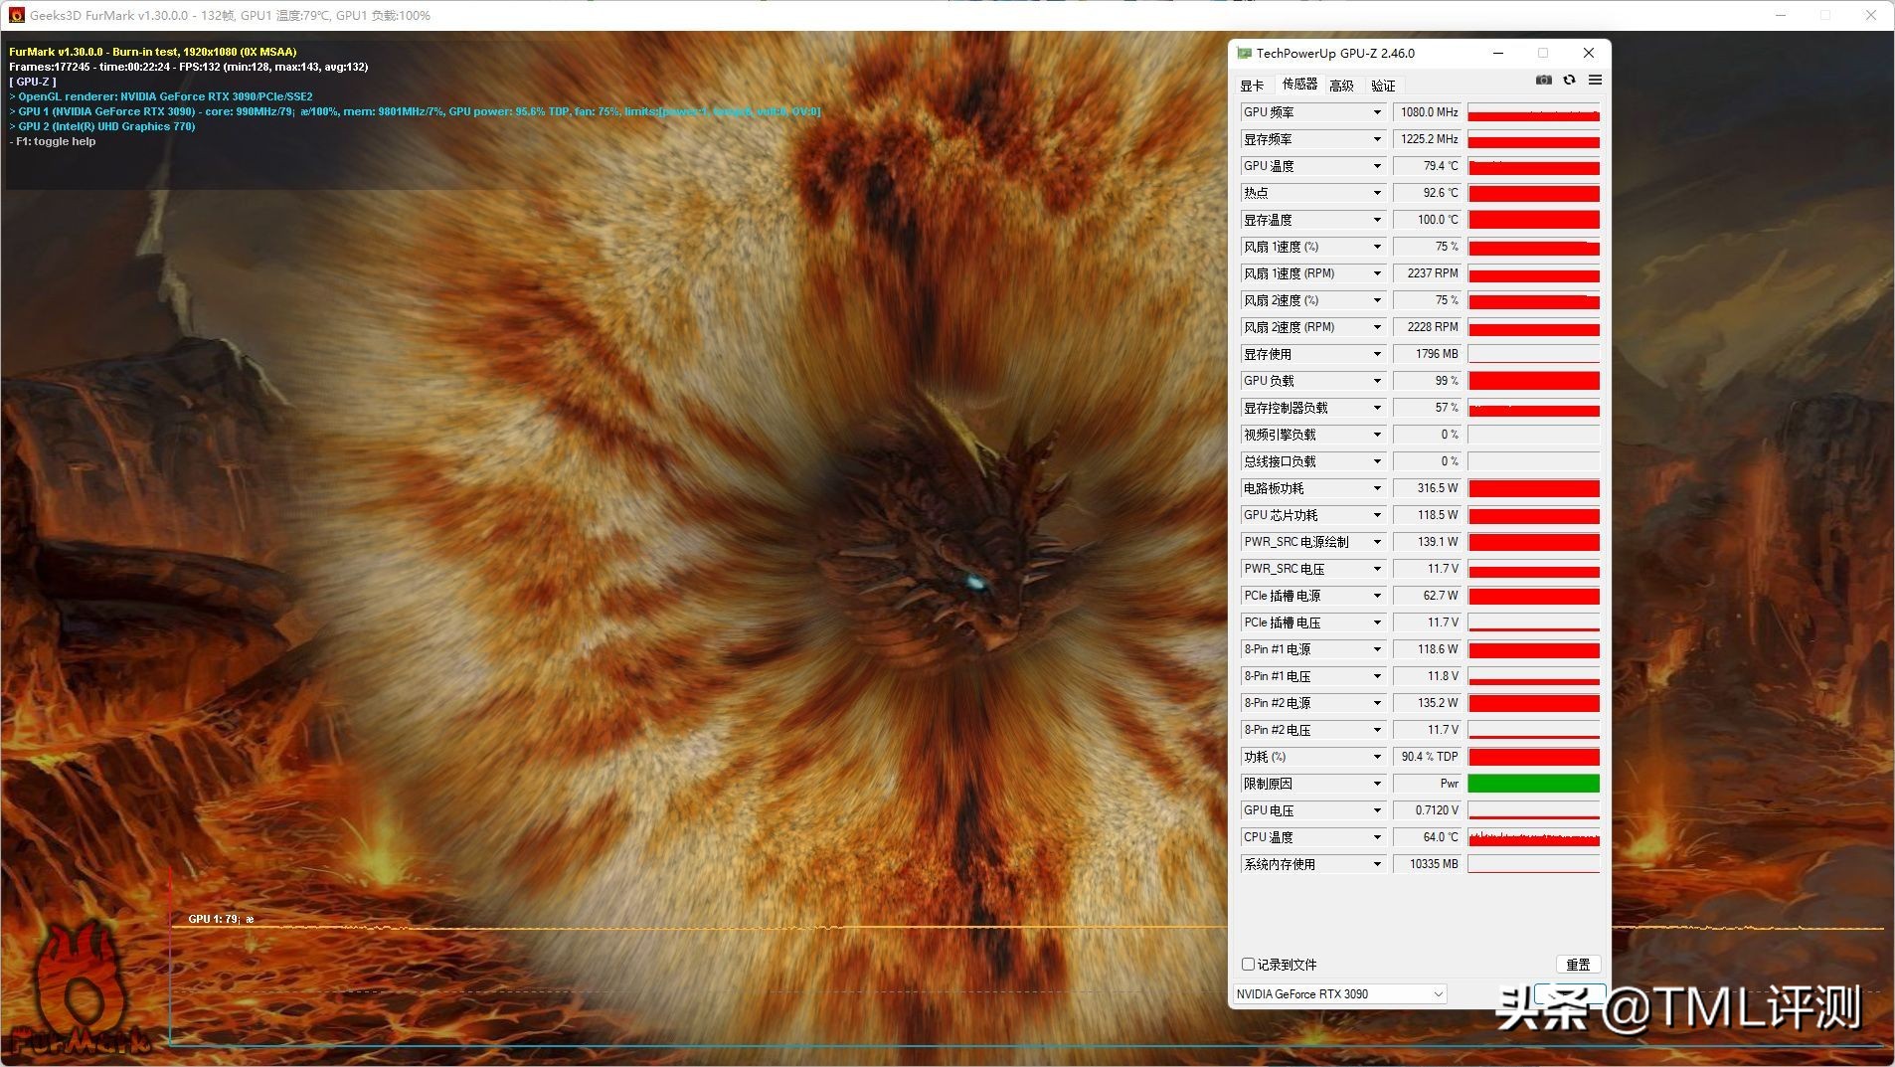Click the CPU 温度 history graph
The height and width of the screenshot is (1067, 1895).
(x=1534, y=837)
